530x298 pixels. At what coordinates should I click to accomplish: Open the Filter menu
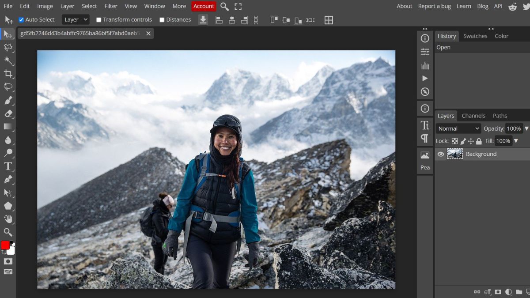tap(111, 6)
